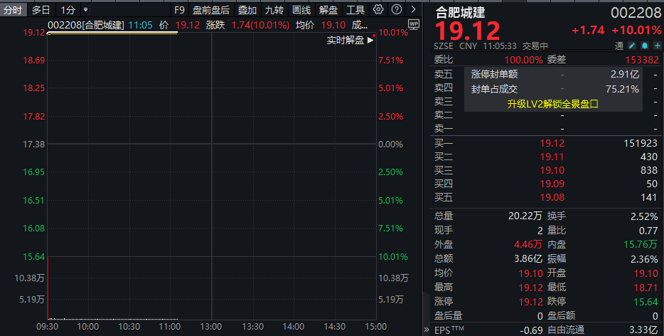This screenshot has height=336, width=664.
Task: Click 002208[合肥城建] chart title label
Action: [86, 25]
